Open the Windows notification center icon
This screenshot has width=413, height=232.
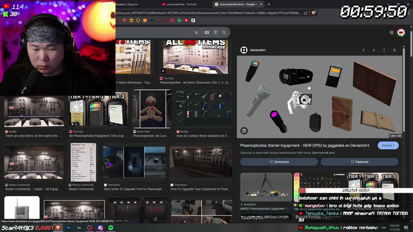(406, 228)
